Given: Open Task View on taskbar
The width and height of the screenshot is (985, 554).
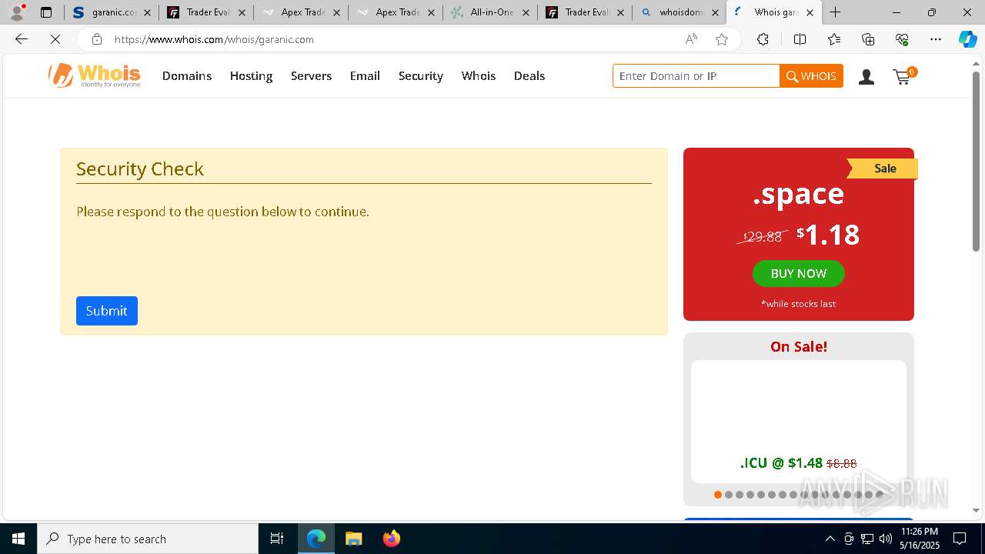Looking at the screenshot, I should (277, 539).
